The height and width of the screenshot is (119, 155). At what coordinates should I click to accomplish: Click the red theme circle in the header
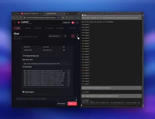(73, 23)
